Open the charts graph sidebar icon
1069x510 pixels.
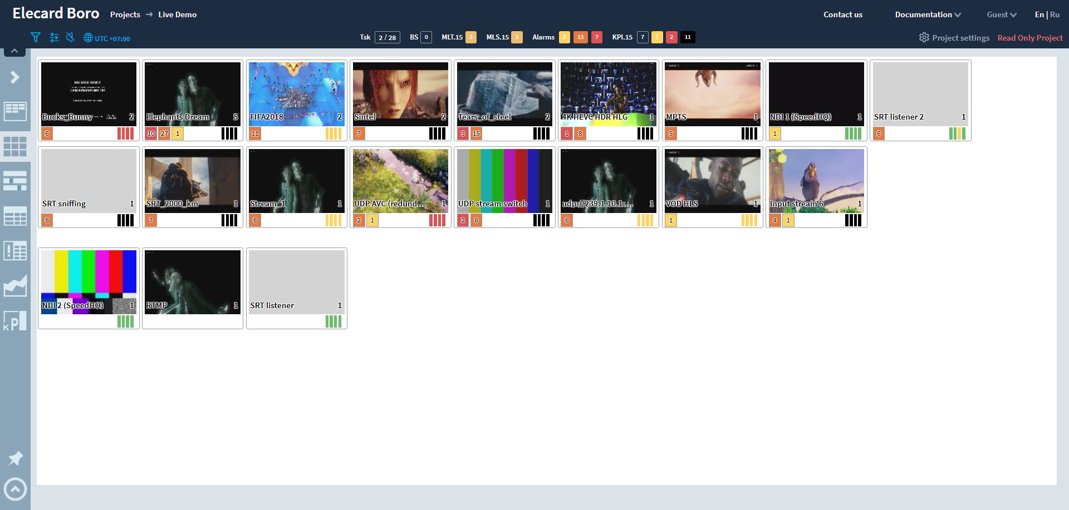(x=15, y=286)
